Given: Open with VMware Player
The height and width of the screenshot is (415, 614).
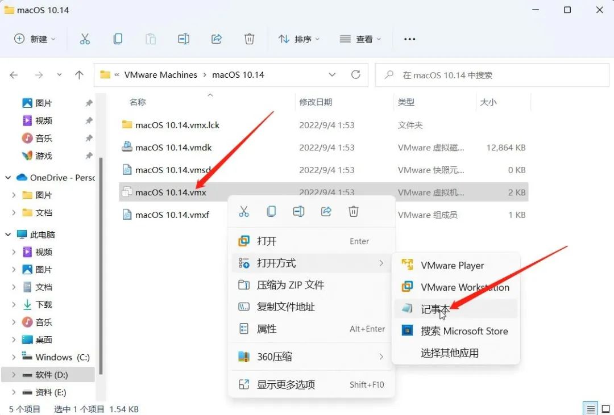Looking at the screenshot, I should coord(456,265).
